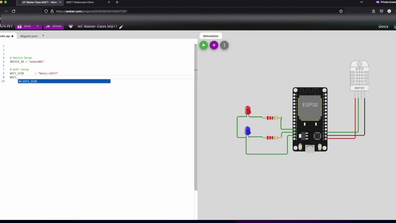Open the Simulation tab
Screen dimensions: 396x223
tap(211, 36)
